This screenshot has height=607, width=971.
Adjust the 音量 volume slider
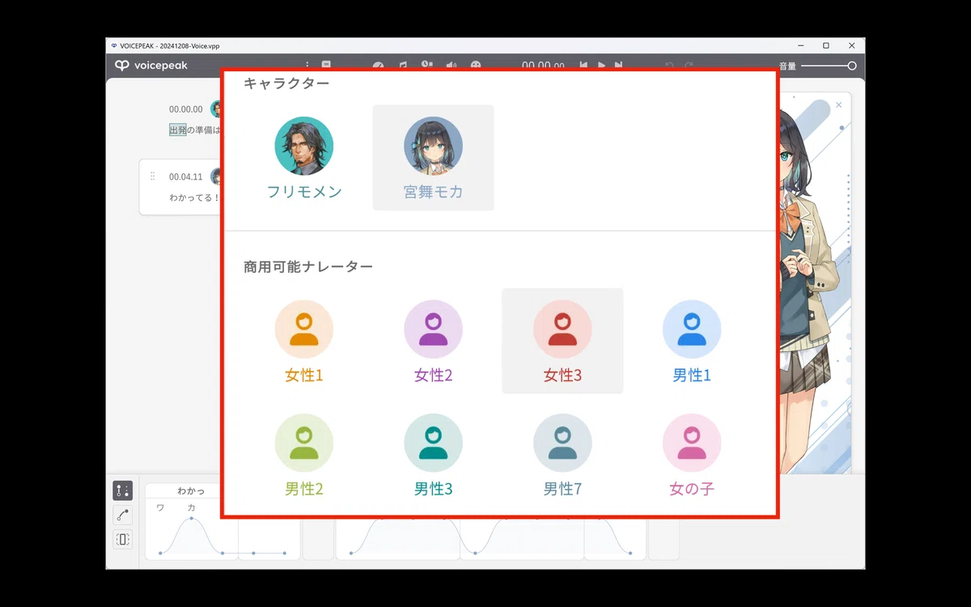click(x=829, y=66)
